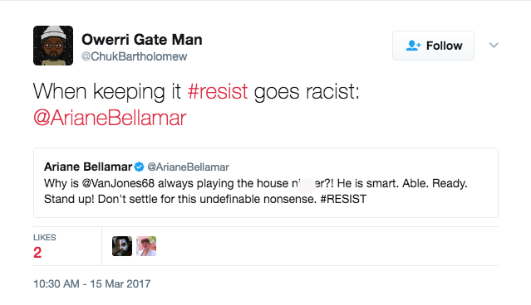Click the person-plus icon in Follow button
This screenshot has width=531, height=305.
point(413,46)
